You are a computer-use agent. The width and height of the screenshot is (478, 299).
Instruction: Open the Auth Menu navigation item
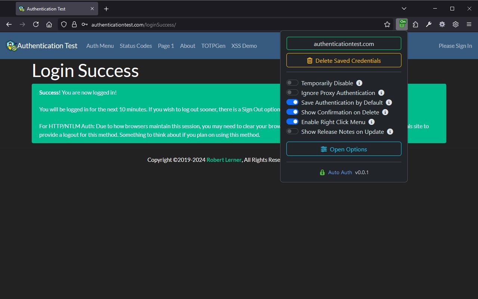click(100, 46)
